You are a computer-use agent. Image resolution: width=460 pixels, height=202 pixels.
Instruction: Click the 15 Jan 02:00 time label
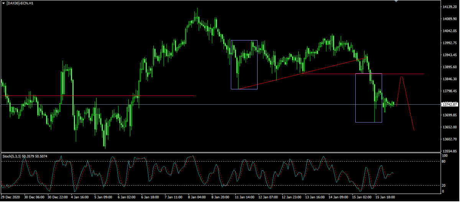363,197
